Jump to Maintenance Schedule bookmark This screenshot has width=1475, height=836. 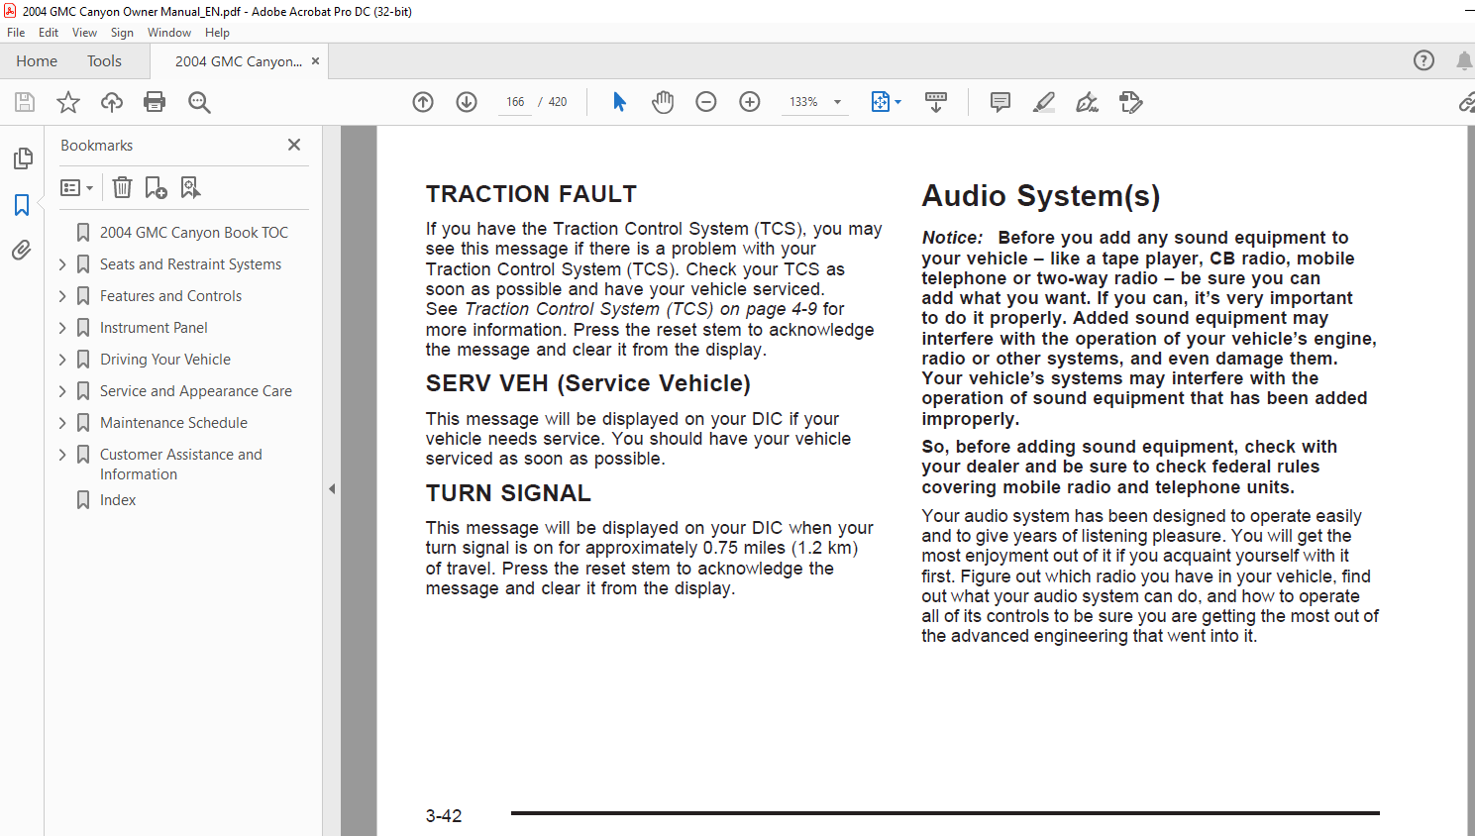click(x=173, y=423)
